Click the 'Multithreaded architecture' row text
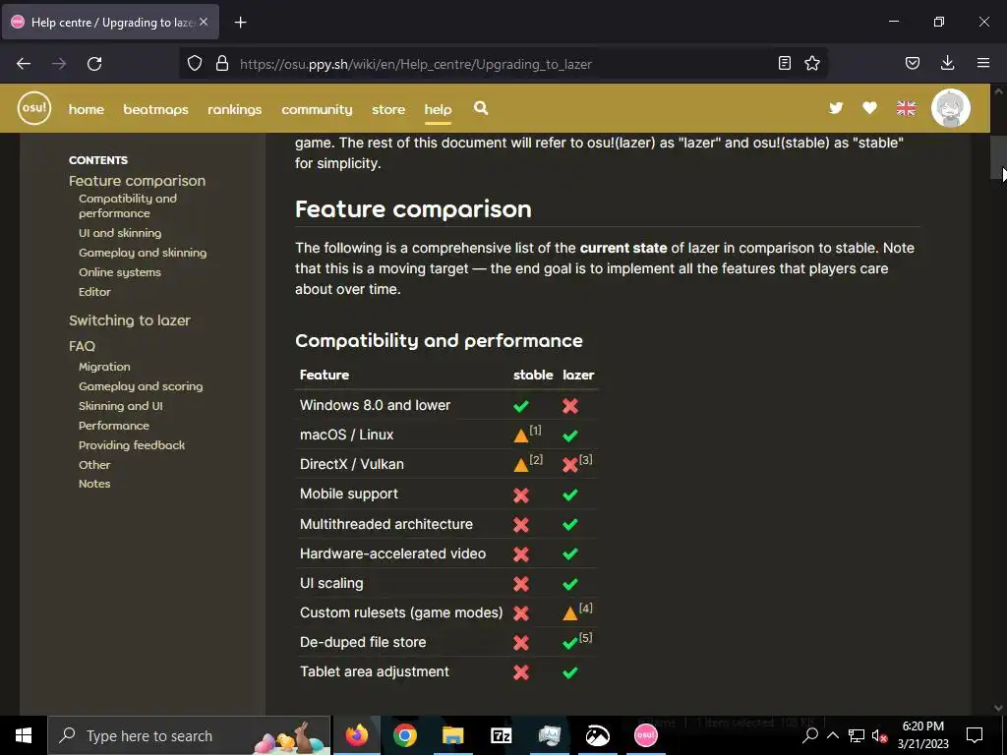This screenshot has width=1007, height=755. tap(385, 524)
